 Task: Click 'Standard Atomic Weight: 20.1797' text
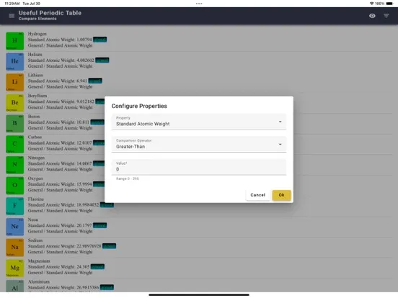point(60,225)
